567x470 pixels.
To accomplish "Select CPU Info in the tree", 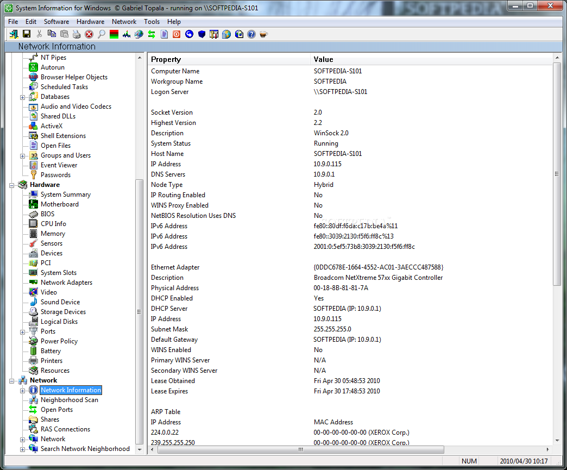I will (53, 224).
